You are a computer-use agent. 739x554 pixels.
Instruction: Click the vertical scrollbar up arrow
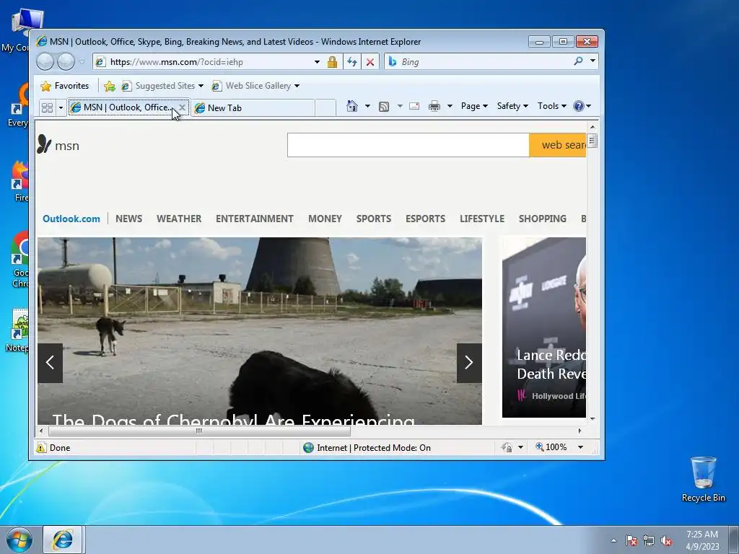pyautogui.click(x=592, y=127)
